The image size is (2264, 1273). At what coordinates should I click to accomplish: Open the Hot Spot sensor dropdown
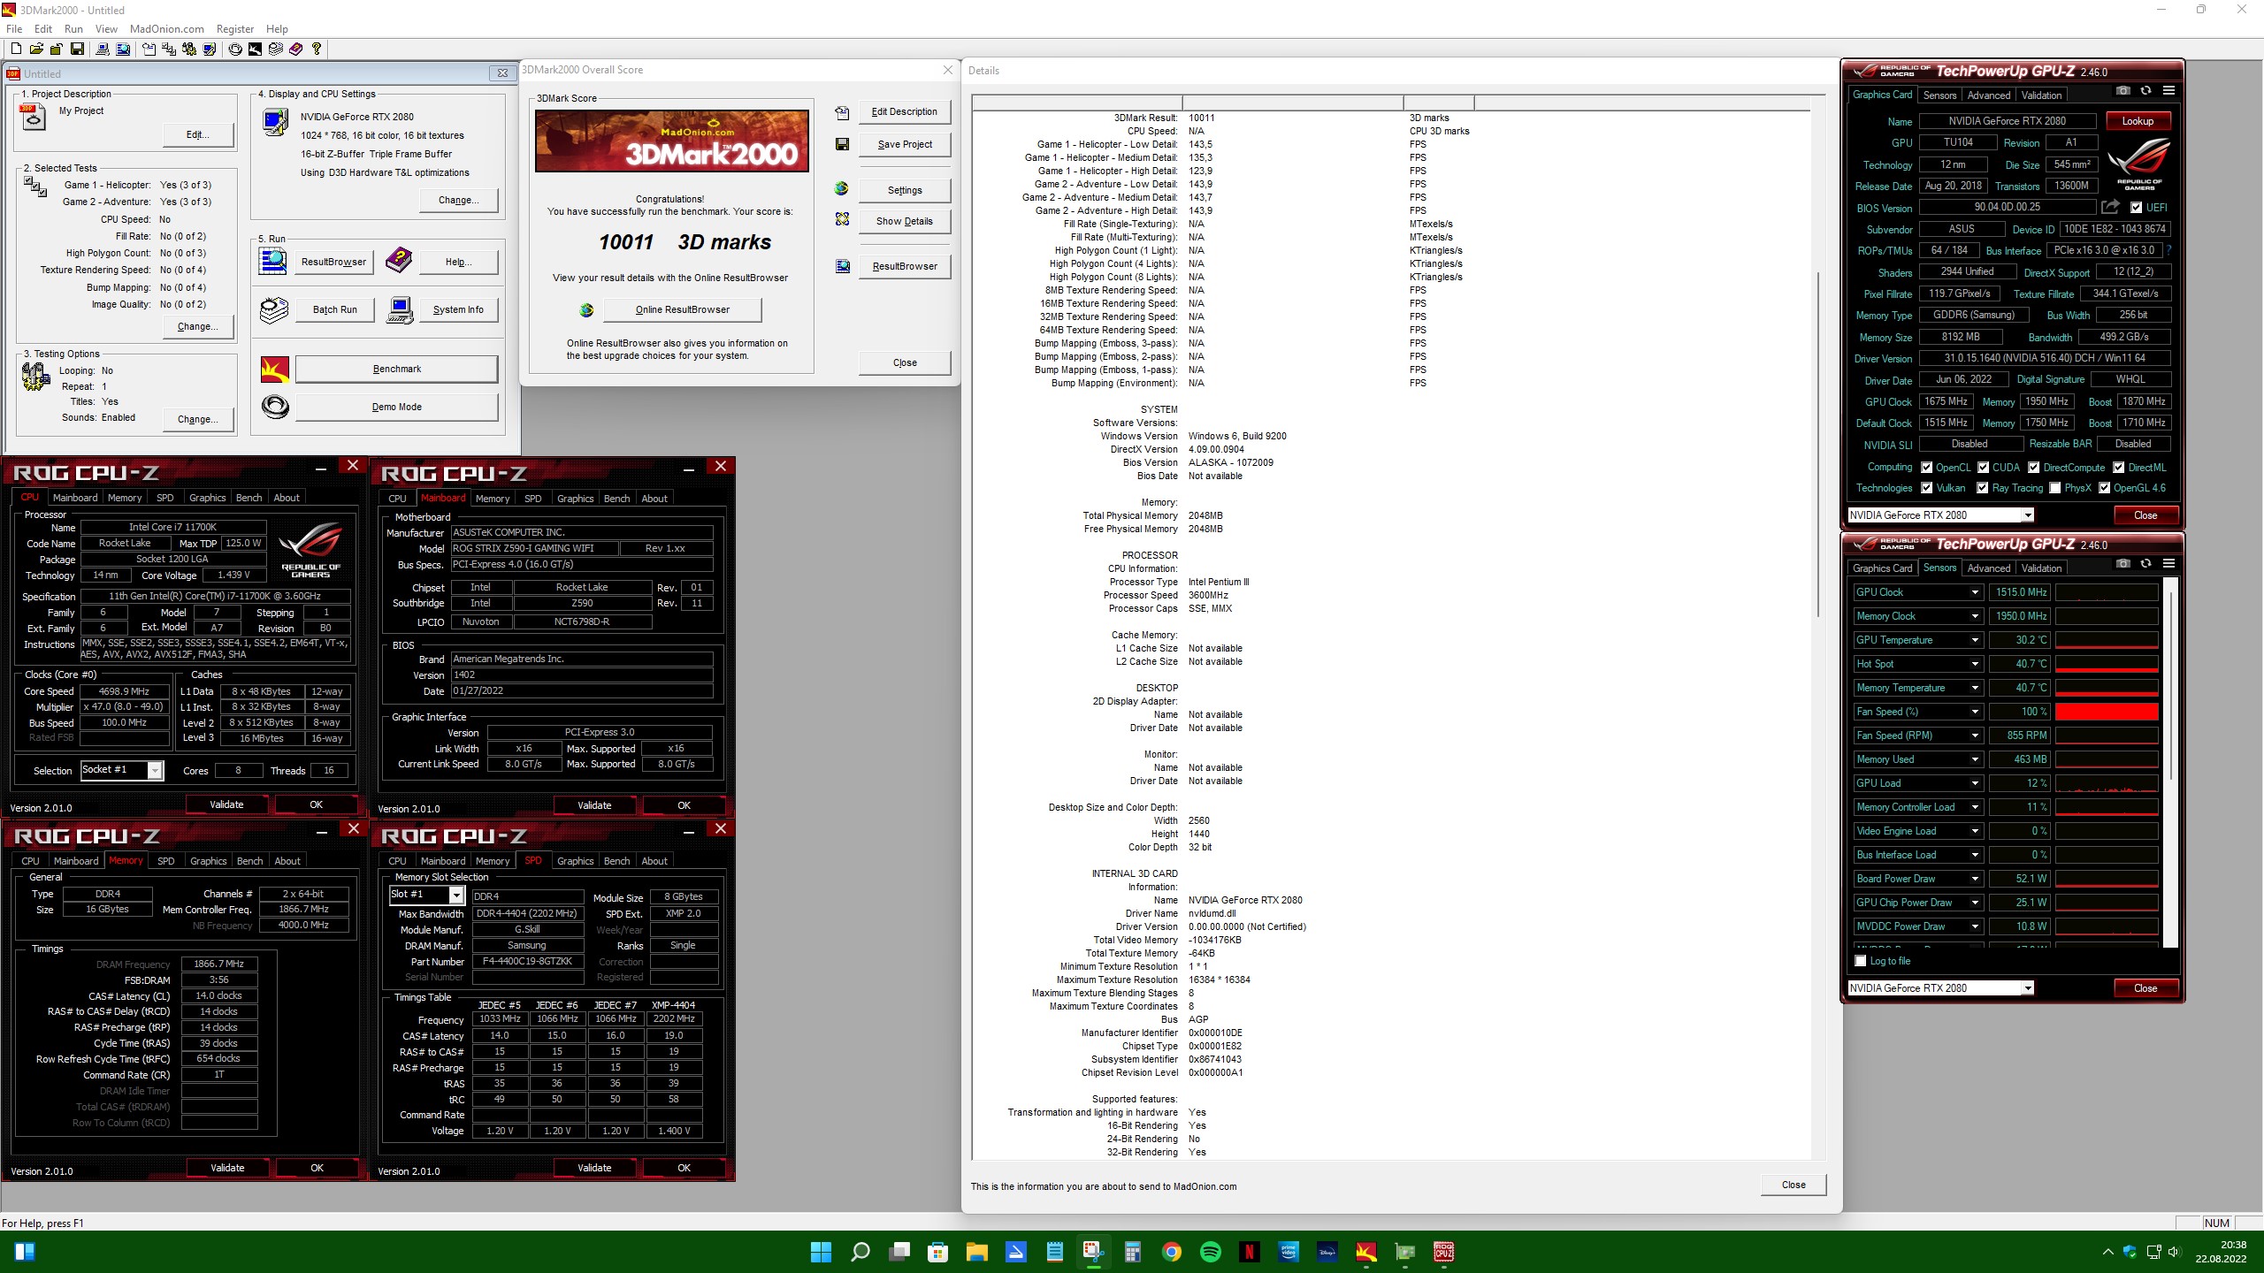coord(1974,664)
